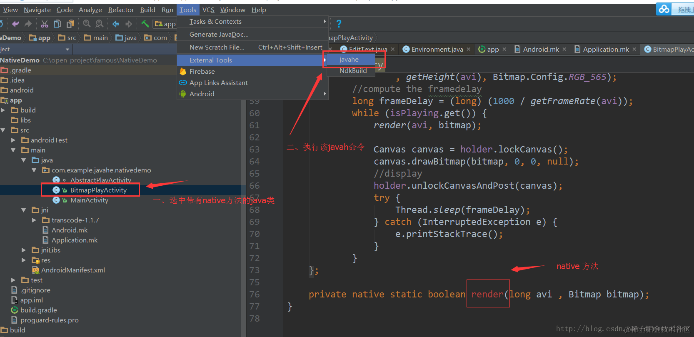Select proguard-rules.pro file
This screenshot has height=337, width=694.
tap(49, 320)
